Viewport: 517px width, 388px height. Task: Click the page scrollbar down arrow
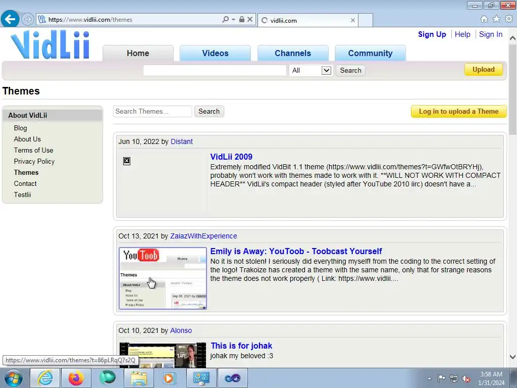[512, 357]
